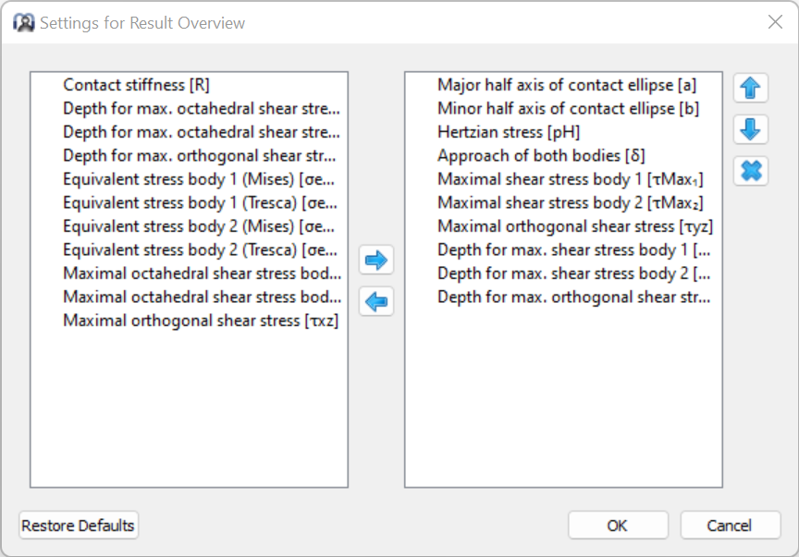Highlight Approach of both bodies [δ]
Image resolution: width=799 pixels, height=557 pixels.
coord(541,156)
